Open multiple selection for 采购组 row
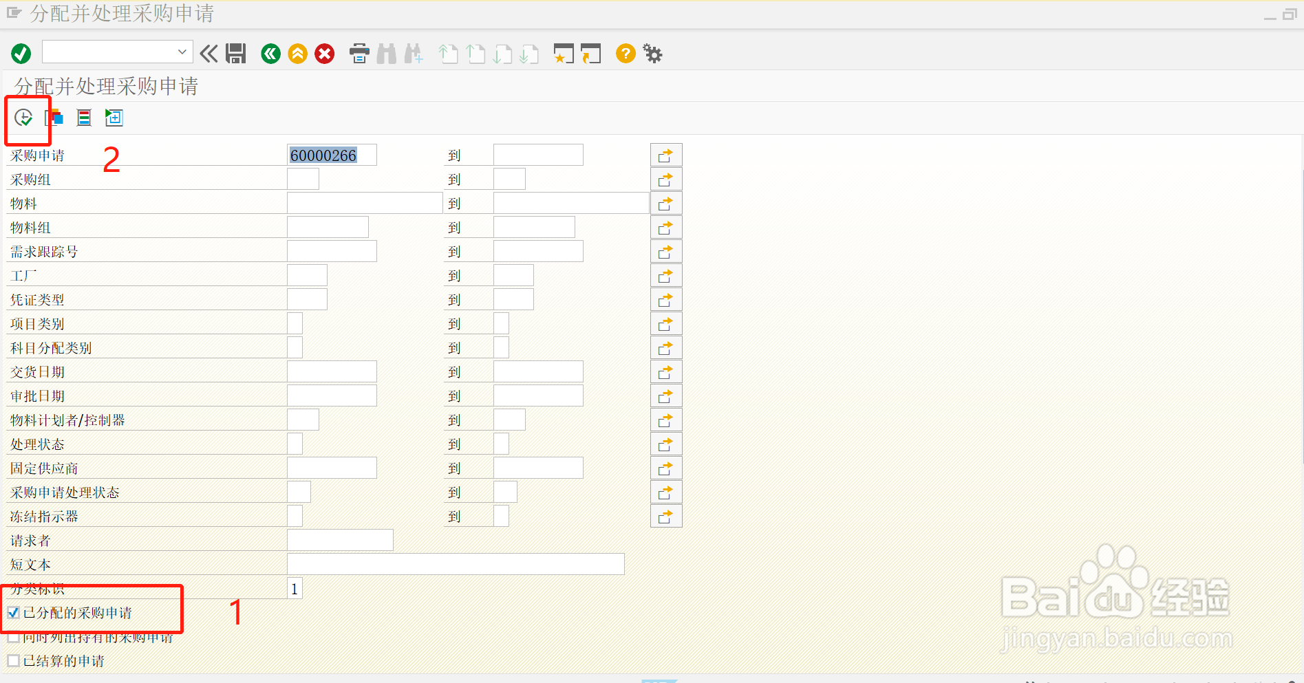This screenshot has height=683, width=1304. tap(666, 180)
